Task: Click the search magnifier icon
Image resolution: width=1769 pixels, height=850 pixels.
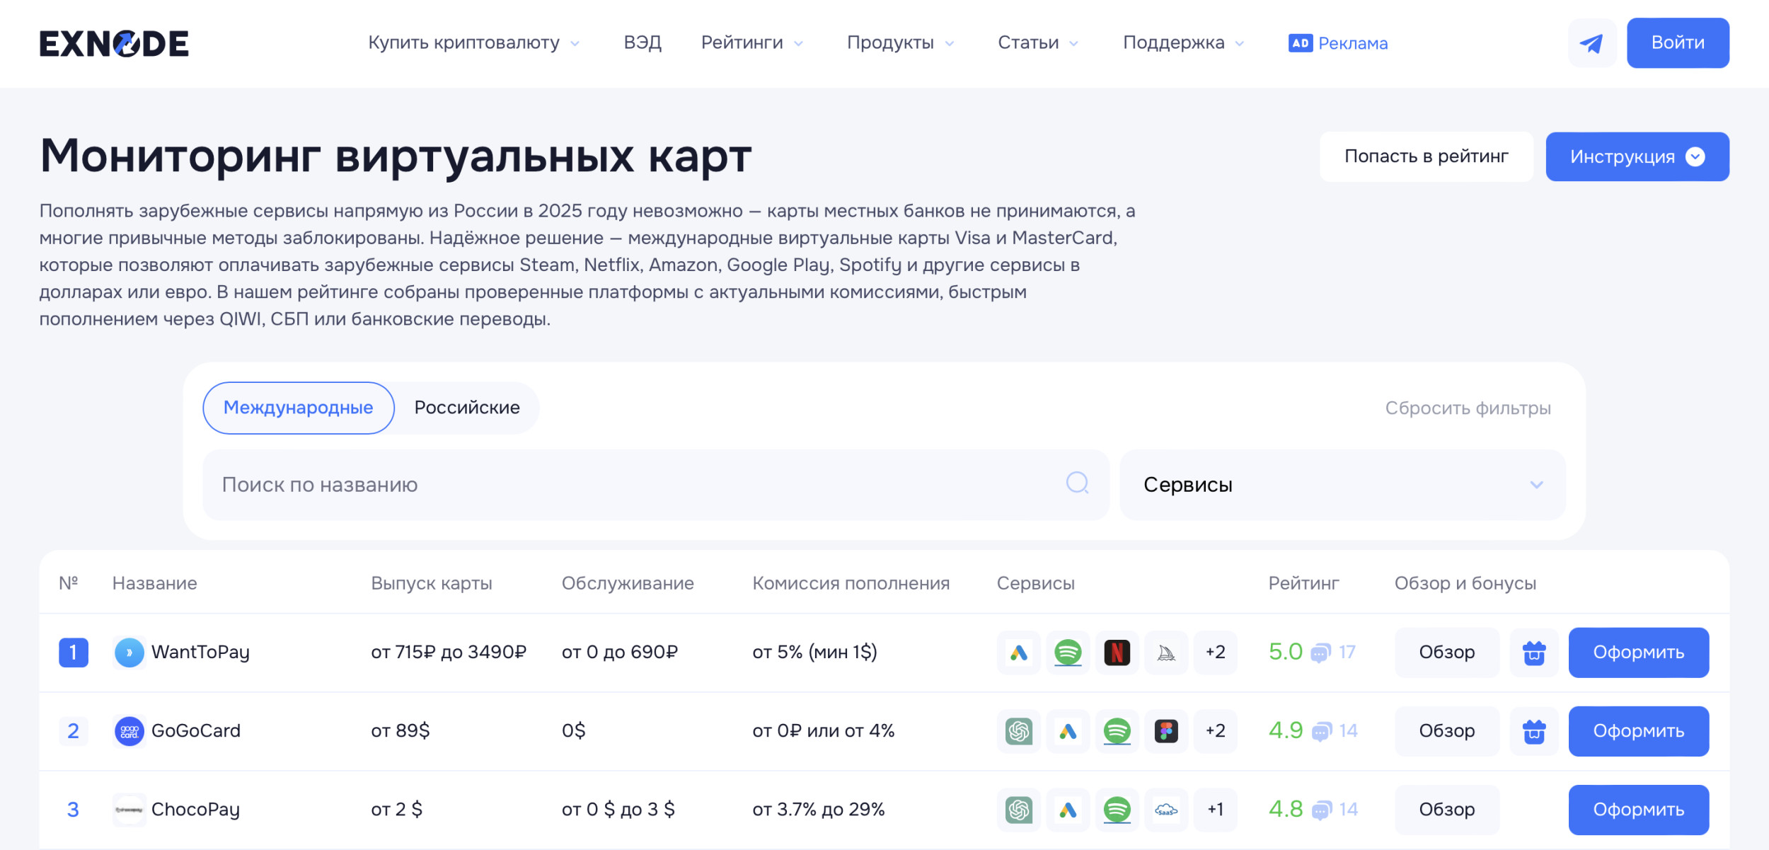Action: click(x=1077, y=483)
